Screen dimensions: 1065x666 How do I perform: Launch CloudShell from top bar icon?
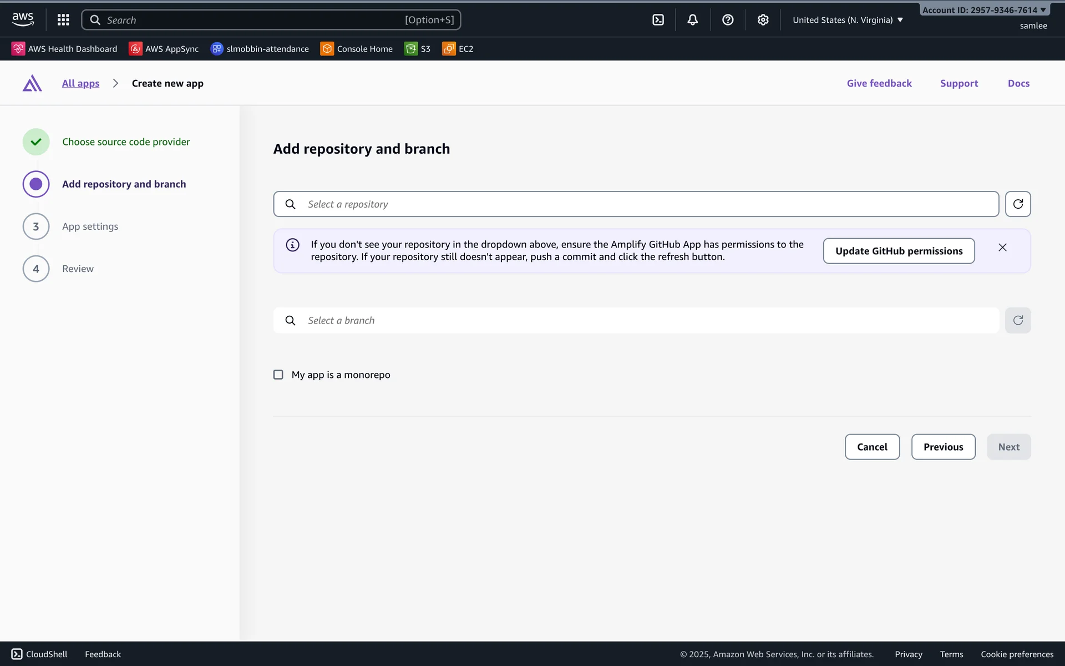coord(658,20)
